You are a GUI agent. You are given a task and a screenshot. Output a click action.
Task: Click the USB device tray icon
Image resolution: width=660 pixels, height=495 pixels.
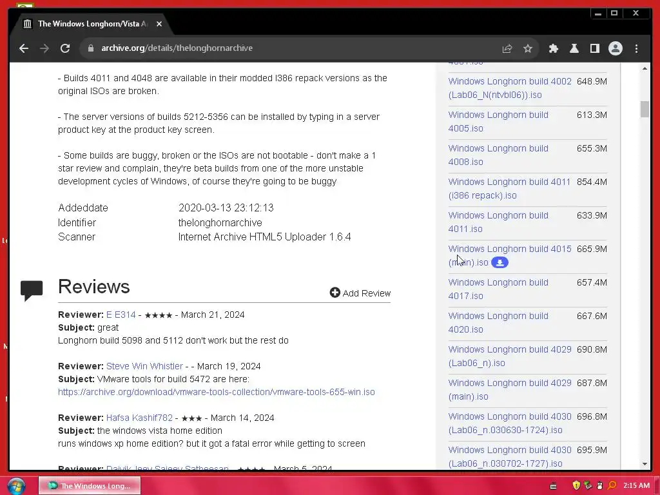[x=600, y=485]
